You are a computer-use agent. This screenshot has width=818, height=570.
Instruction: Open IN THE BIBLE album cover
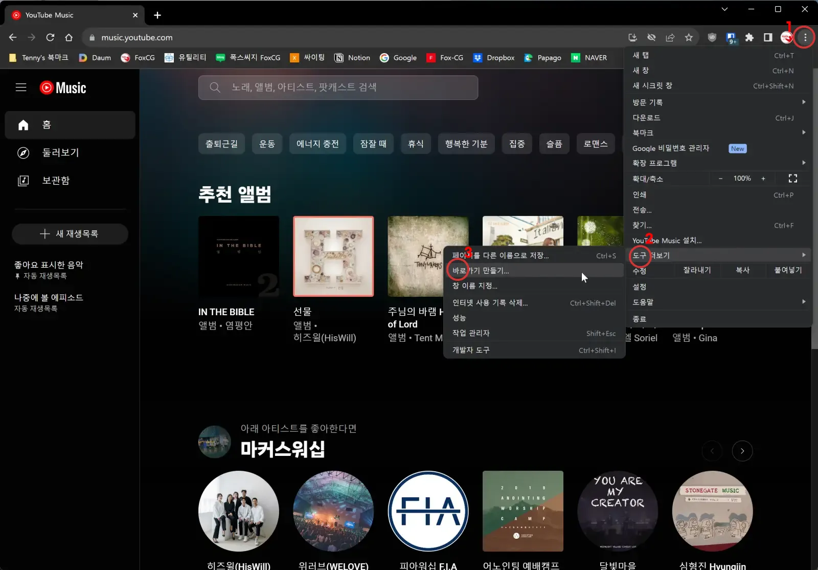click(239, 256)
